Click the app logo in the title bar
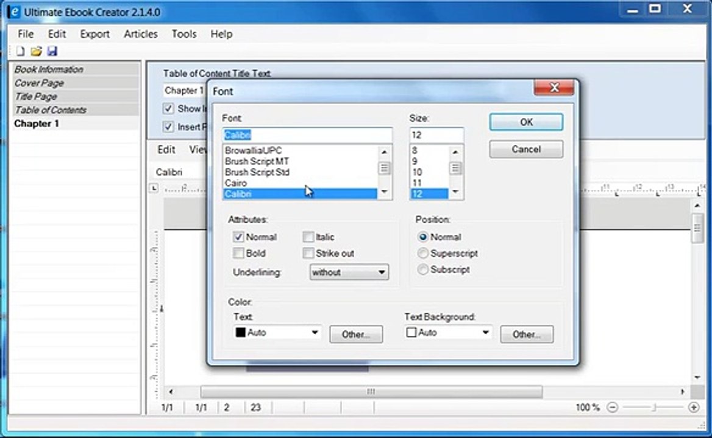This screenshot has height=438, width=712. pyautogui.click(x=14, y=12)
